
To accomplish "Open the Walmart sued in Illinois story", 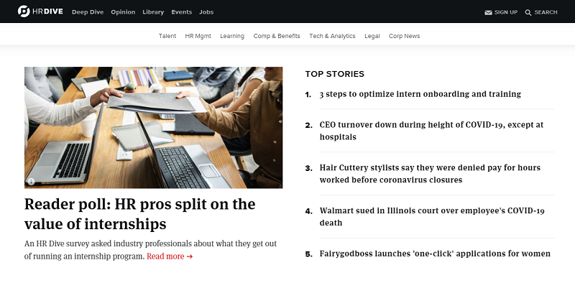I will (432, 217).
